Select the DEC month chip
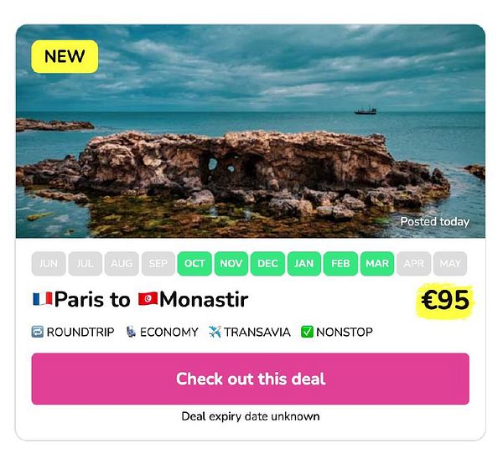Image resolution: width=503 pixels, height=454 pixels. [267, 264]
